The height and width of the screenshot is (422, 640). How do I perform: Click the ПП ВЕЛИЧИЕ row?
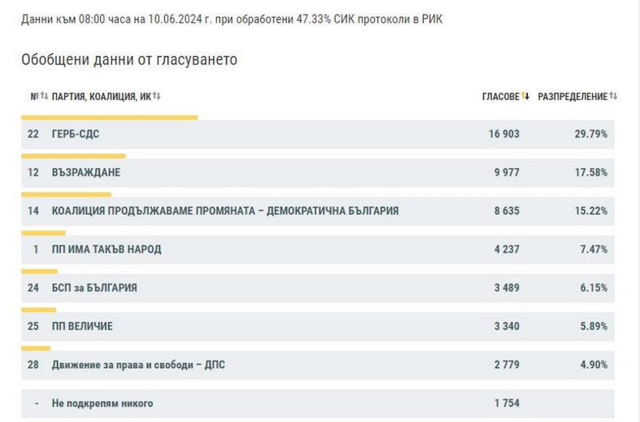click(x=82, y=326)
